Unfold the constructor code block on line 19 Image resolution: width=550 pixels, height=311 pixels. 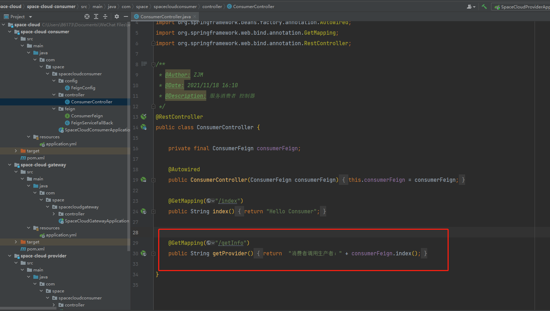tap(153, 180)
